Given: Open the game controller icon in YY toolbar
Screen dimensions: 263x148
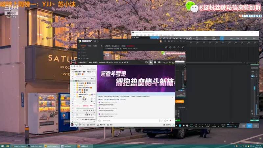Looking at the screenshot, I should click(x=159, y=62).
